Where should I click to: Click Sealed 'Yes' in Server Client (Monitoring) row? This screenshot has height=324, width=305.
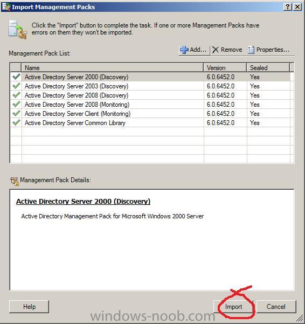(254, 114)
